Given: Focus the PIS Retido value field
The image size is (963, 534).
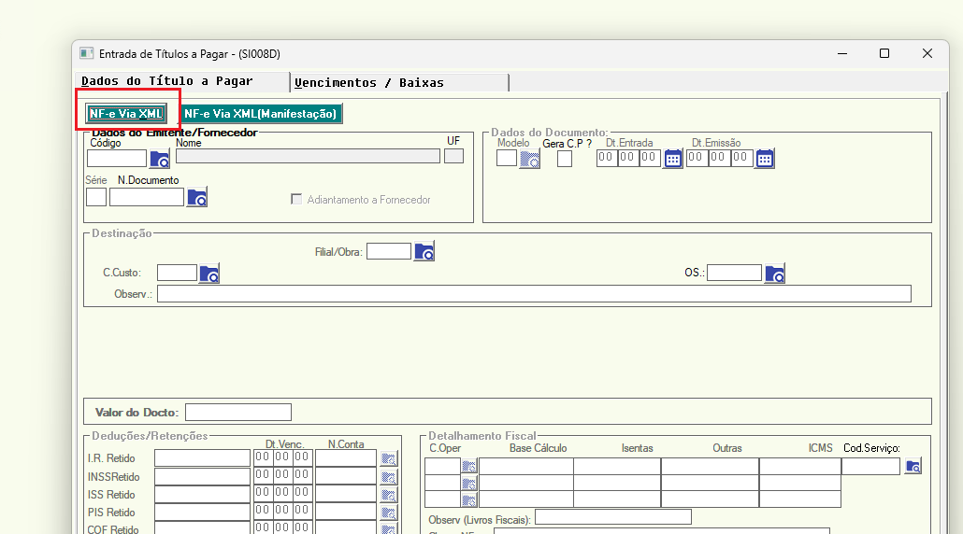Looking at the screenshot, I should 202,512.
